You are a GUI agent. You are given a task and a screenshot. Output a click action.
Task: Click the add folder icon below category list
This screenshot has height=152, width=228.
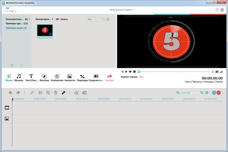[12, 65]
